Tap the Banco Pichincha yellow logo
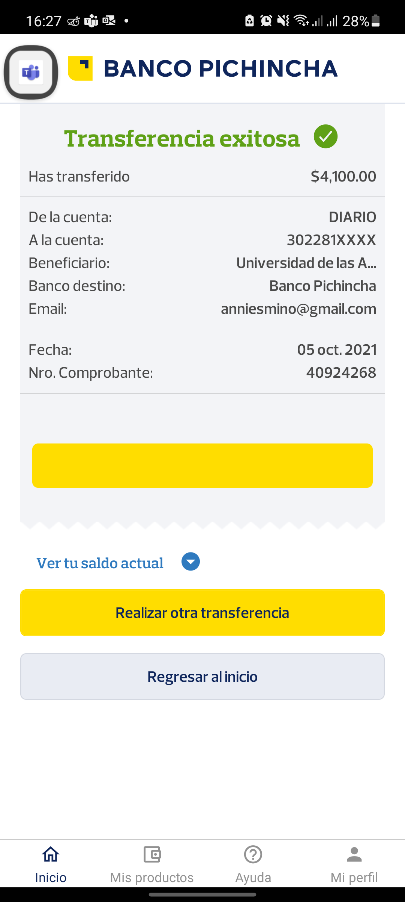This screenshot has height=902, width=405. pos(80,68)
